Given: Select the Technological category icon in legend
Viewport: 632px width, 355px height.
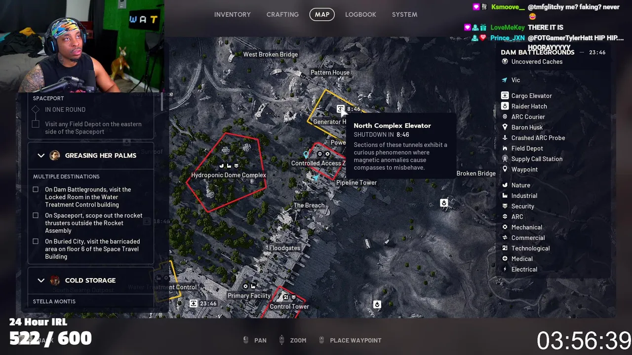Looking at the screenshot, I should point(505,248).
